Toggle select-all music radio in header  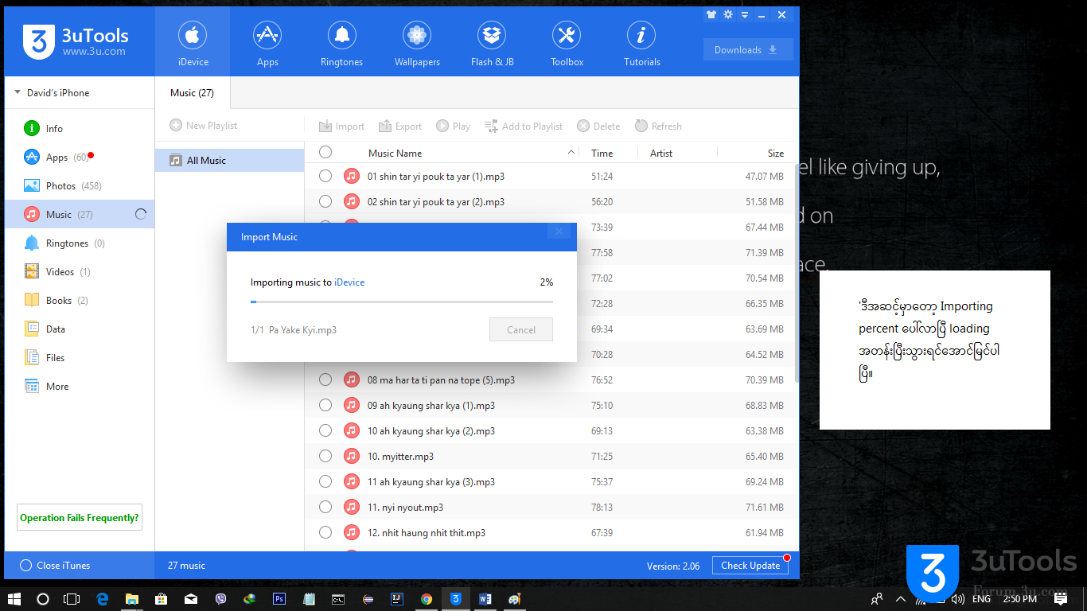(x=325, y=153)
